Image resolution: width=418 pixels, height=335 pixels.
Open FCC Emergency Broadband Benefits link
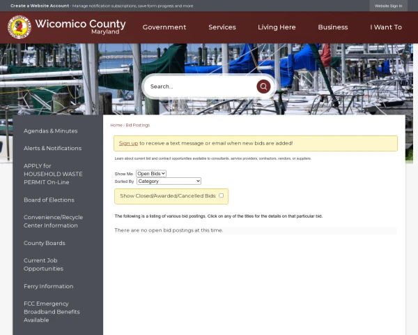[52, 312]
